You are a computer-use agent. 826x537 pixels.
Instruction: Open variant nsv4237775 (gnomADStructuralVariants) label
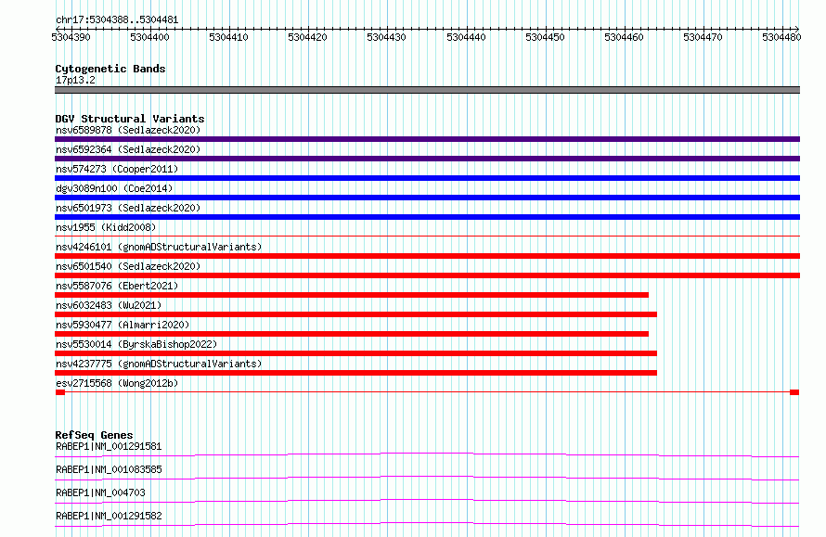[159, 364]
